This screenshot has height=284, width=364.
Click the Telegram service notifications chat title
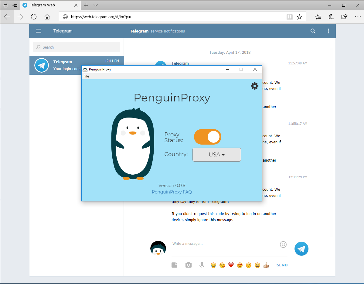click(157, 31)
